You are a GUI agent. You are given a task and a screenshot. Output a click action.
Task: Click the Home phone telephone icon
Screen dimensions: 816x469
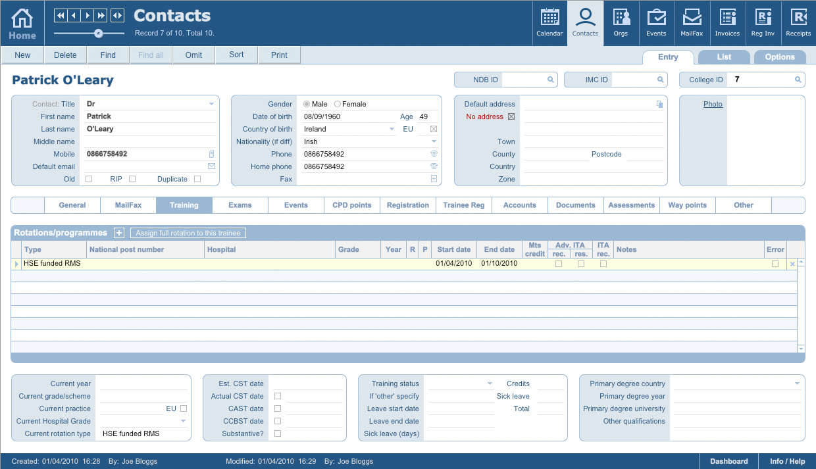(434, 166)
